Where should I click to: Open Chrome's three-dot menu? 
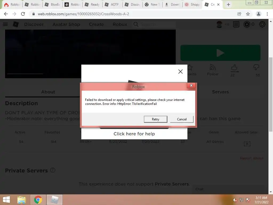click(267, 14)
